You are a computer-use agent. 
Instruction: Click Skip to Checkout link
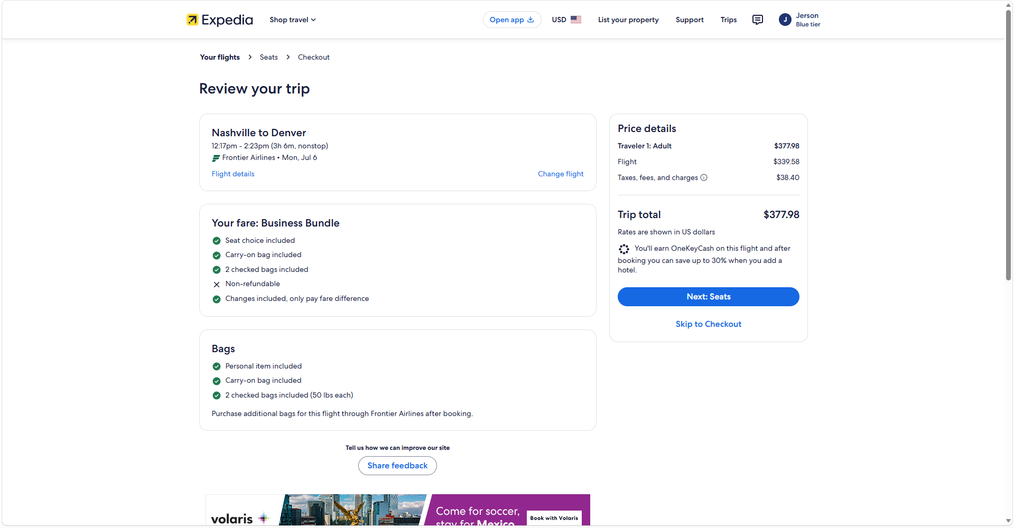click(x=709, y=324)
